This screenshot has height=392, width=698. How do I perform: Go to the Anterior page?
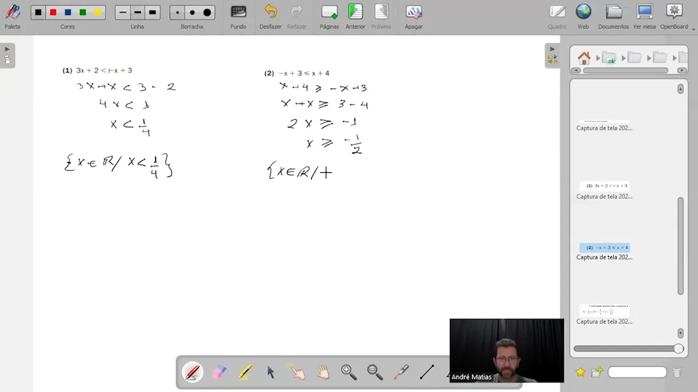356,16
